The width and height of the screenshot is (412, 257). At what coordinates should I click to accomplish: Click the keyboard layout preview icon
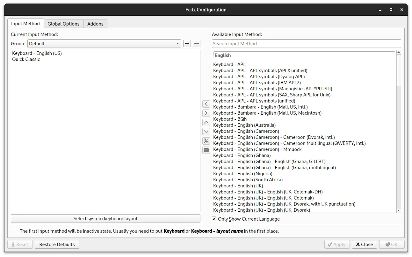(206, 150)
